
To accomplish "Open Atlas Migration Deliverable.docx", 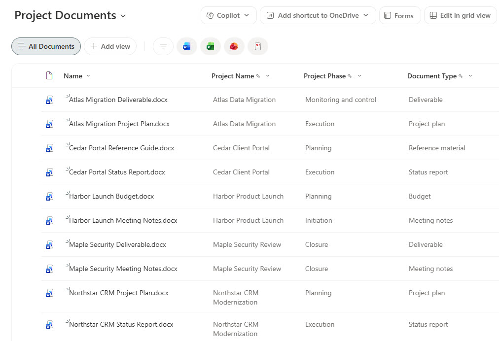I will pos(118,100).
